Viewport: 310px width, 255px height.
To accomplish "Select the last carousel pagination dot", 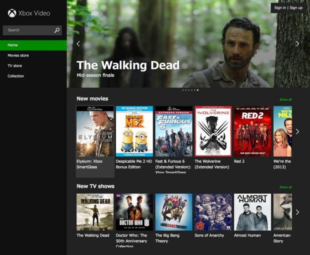I will (198, 90).
